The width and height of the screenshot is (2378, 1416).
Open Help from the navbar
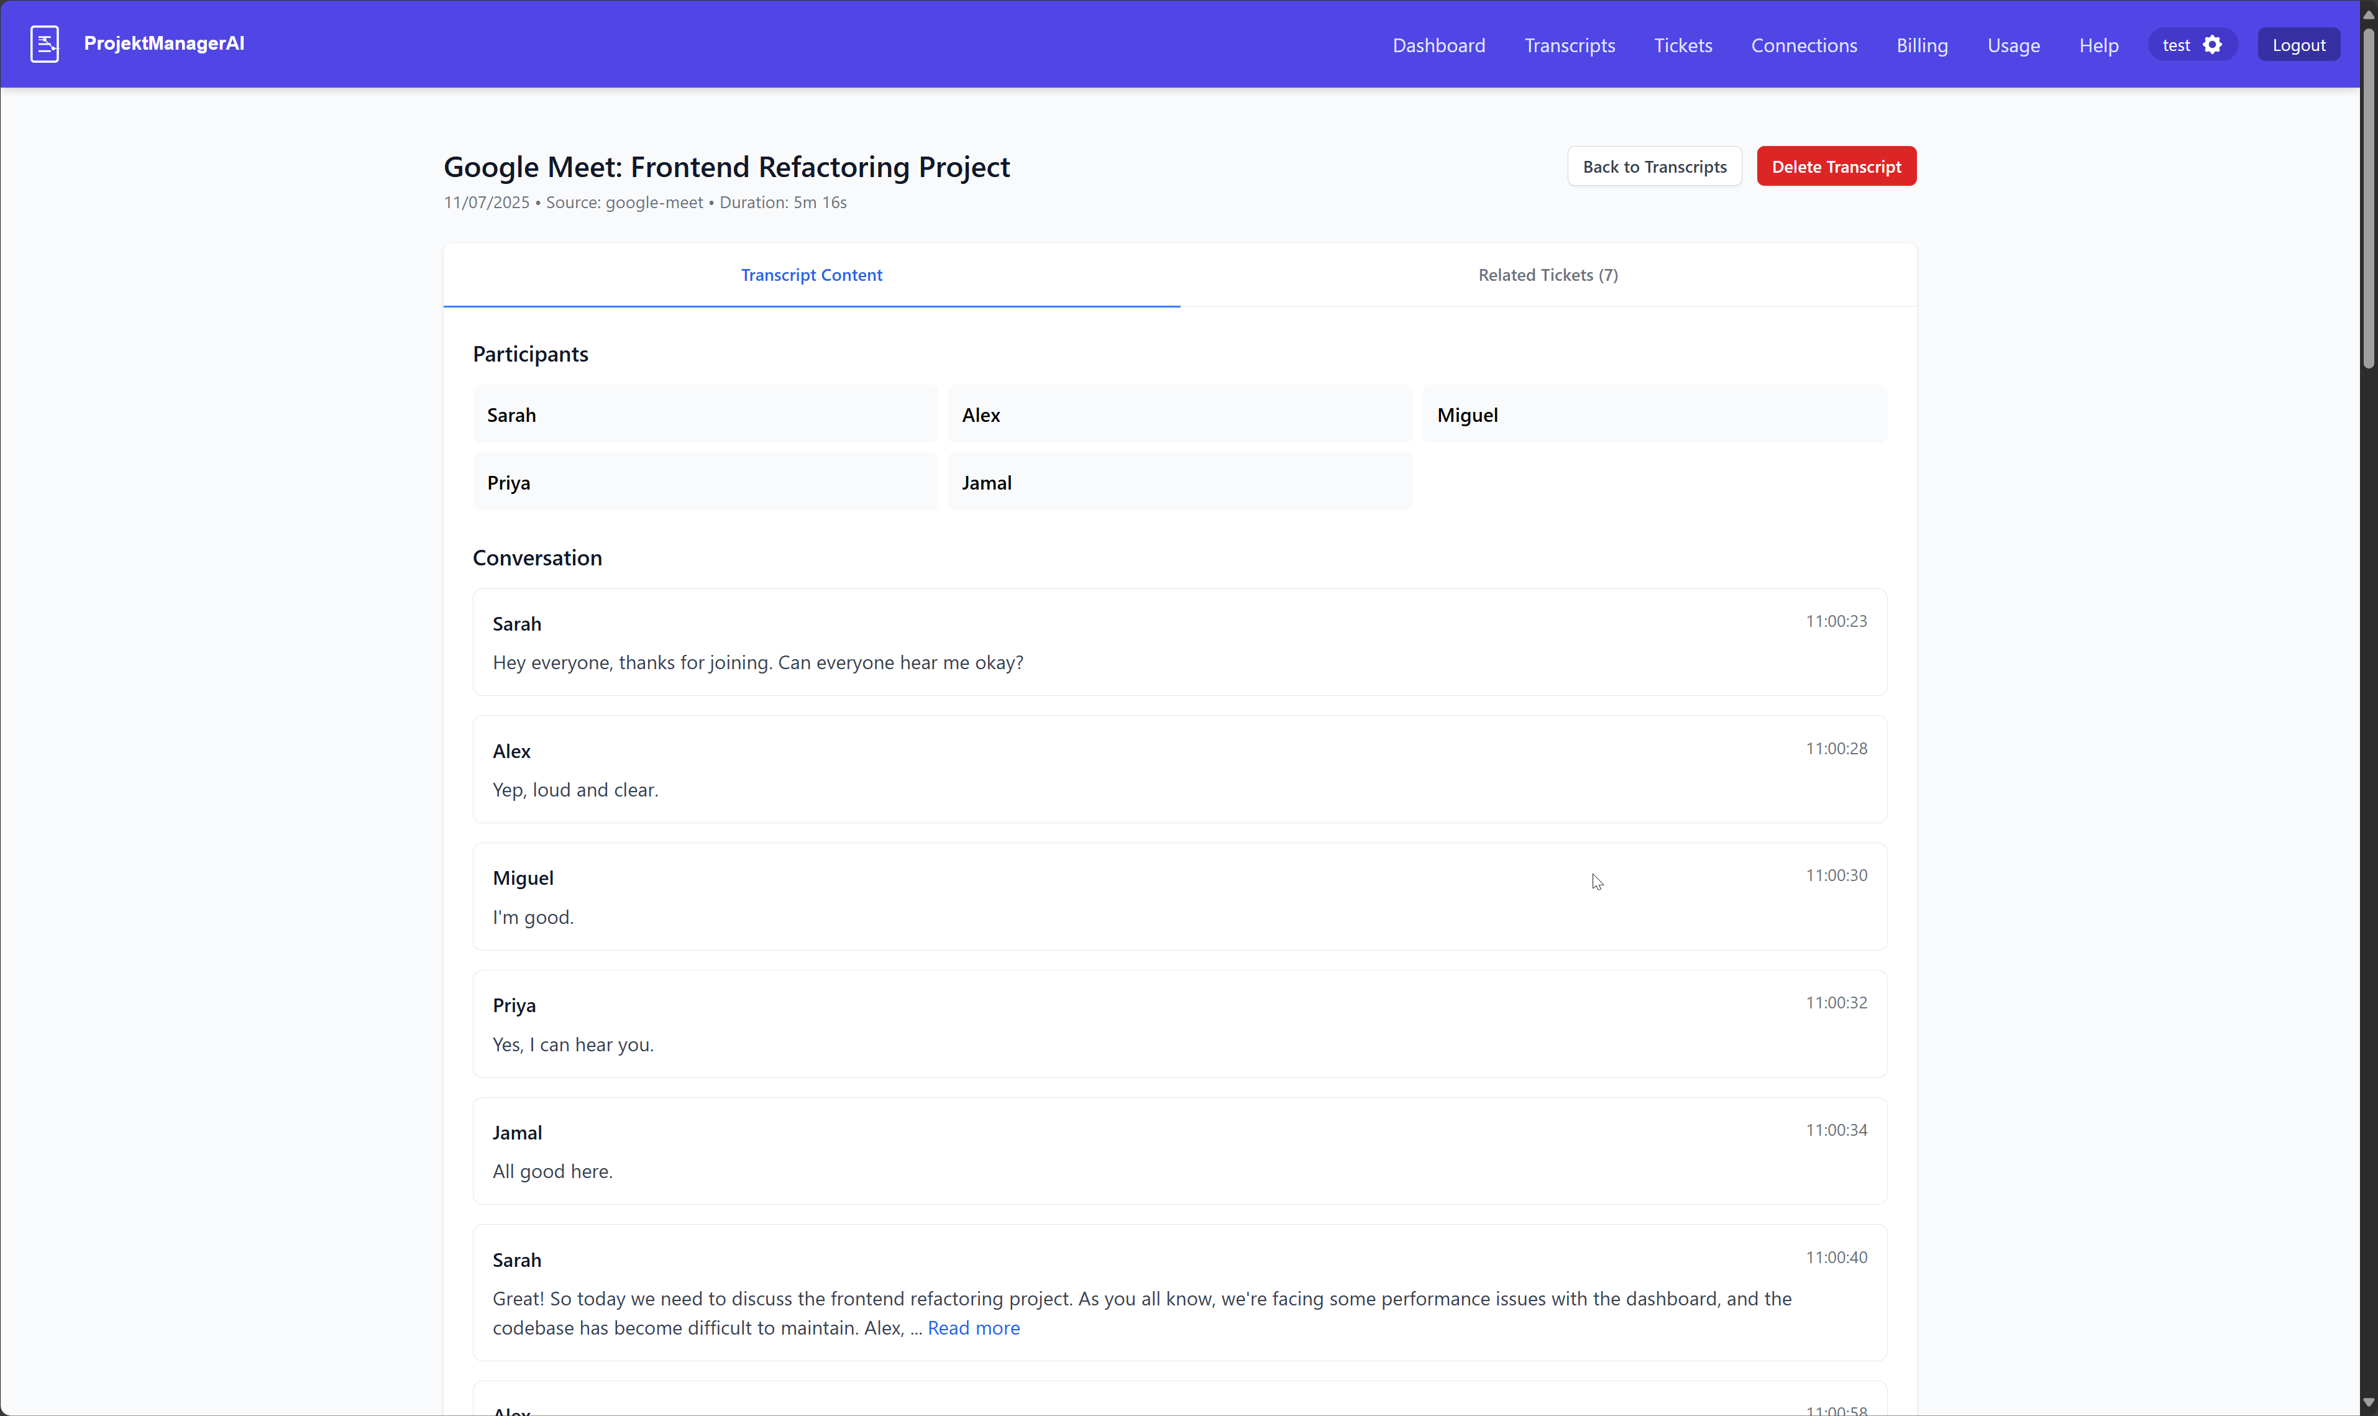(2098, 45)
